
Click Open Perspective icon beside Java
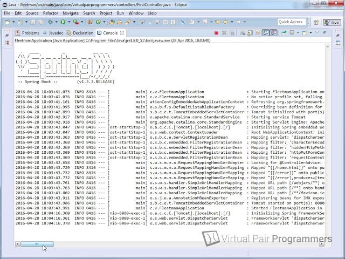pyautogui.click(x=316, y=22)
